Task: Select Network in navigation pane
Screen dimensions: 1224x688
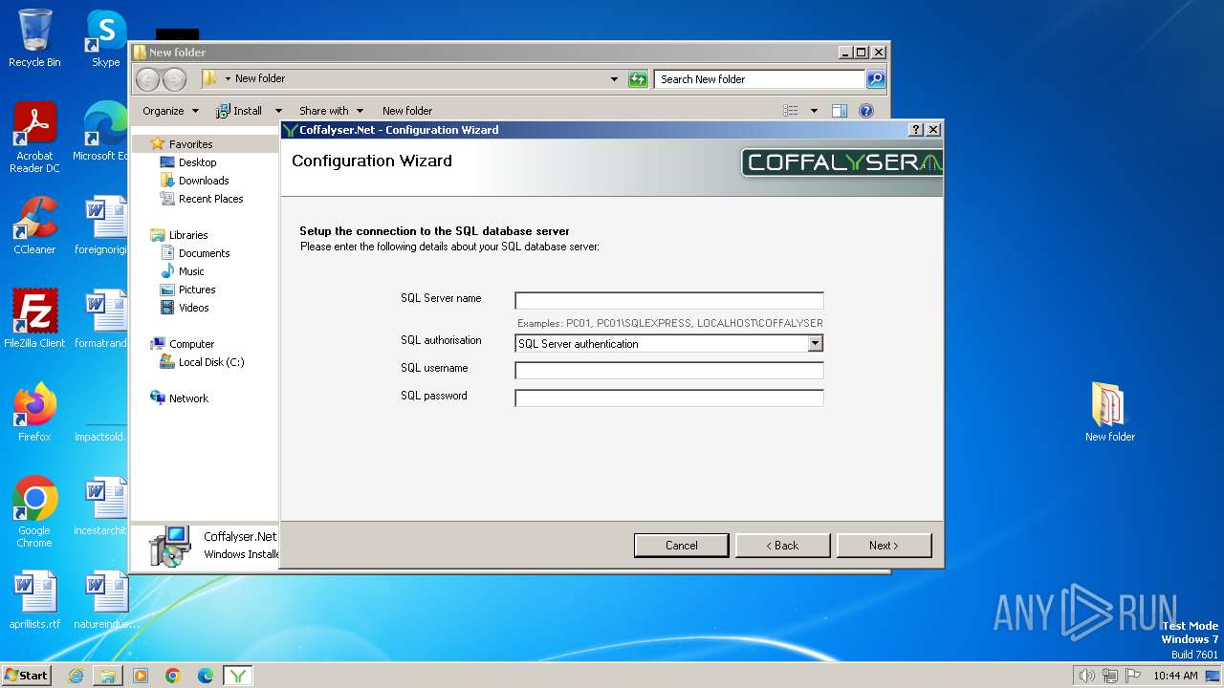Action: pos(188,398)
